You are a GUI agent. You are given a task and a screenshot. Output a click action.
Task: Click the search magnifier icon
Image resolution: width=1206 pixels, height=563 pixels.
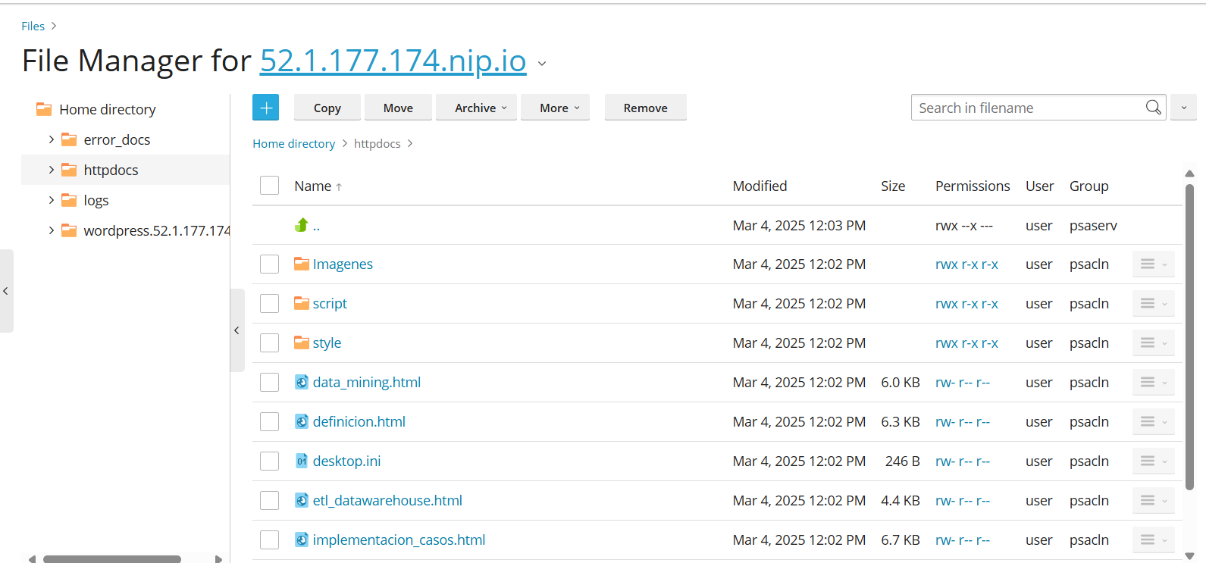(1153, 108)
